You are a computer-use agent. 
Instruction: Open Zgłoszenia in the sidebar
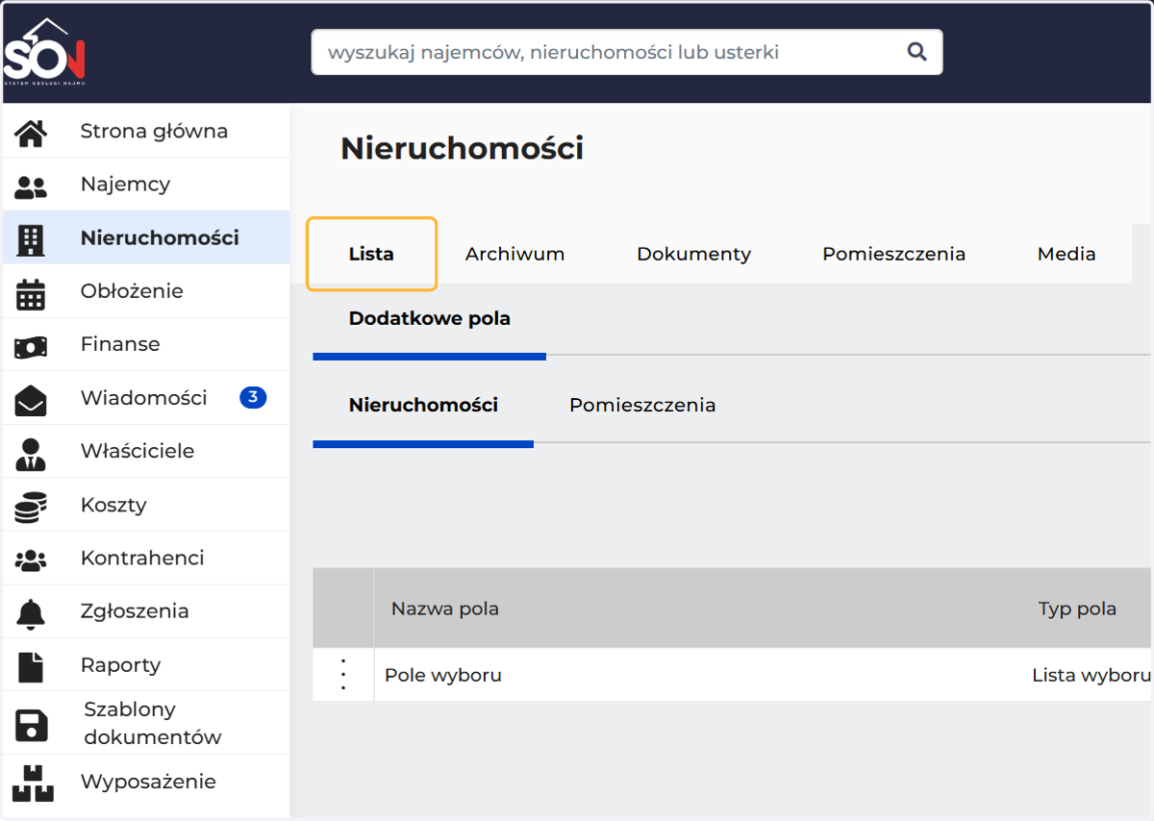point(146,611)
